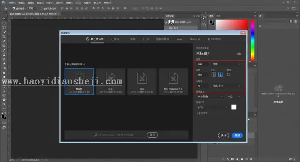Toggle the Artboards checkbox in dialog

coord(229,74)
